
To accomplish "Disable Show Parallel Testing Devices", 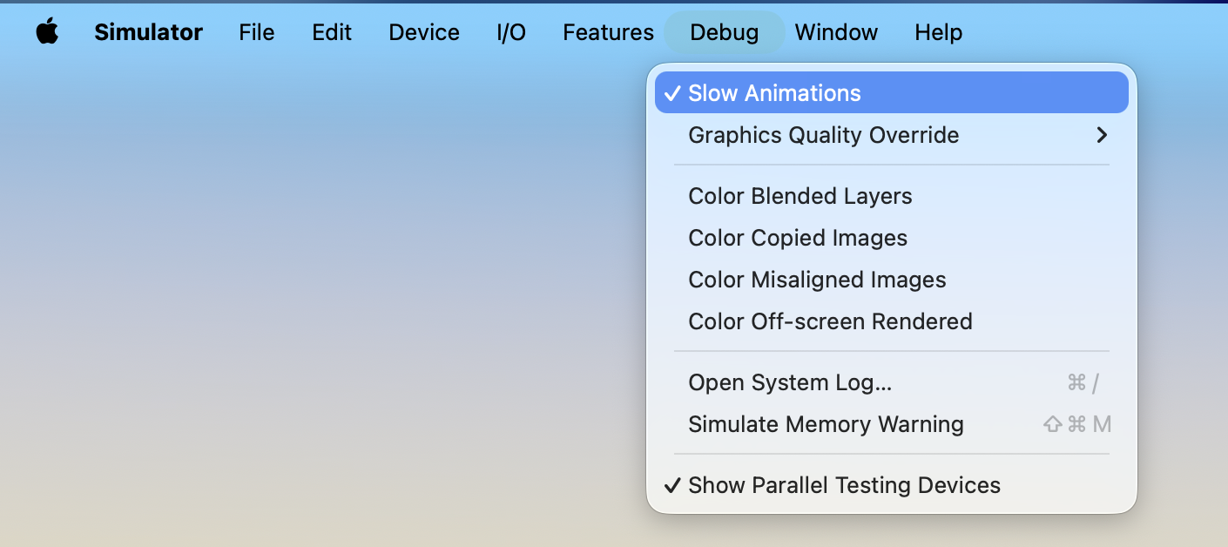I will (x=891, y=485).
